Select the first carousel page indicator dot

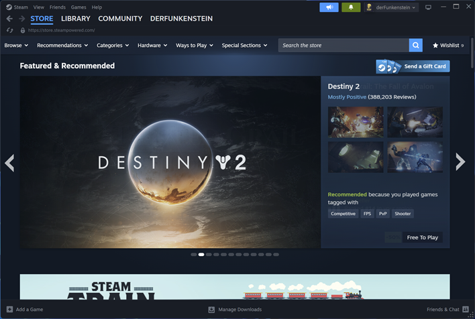pos(194,255)
